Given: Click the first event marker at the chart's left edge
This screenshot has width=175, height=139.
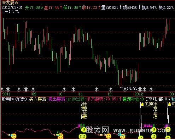Looking at the screenshot, I should coord(2,89).
